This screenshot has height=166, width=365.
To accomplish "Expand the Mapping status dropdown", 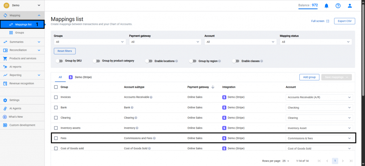I will tap(316, 42).
